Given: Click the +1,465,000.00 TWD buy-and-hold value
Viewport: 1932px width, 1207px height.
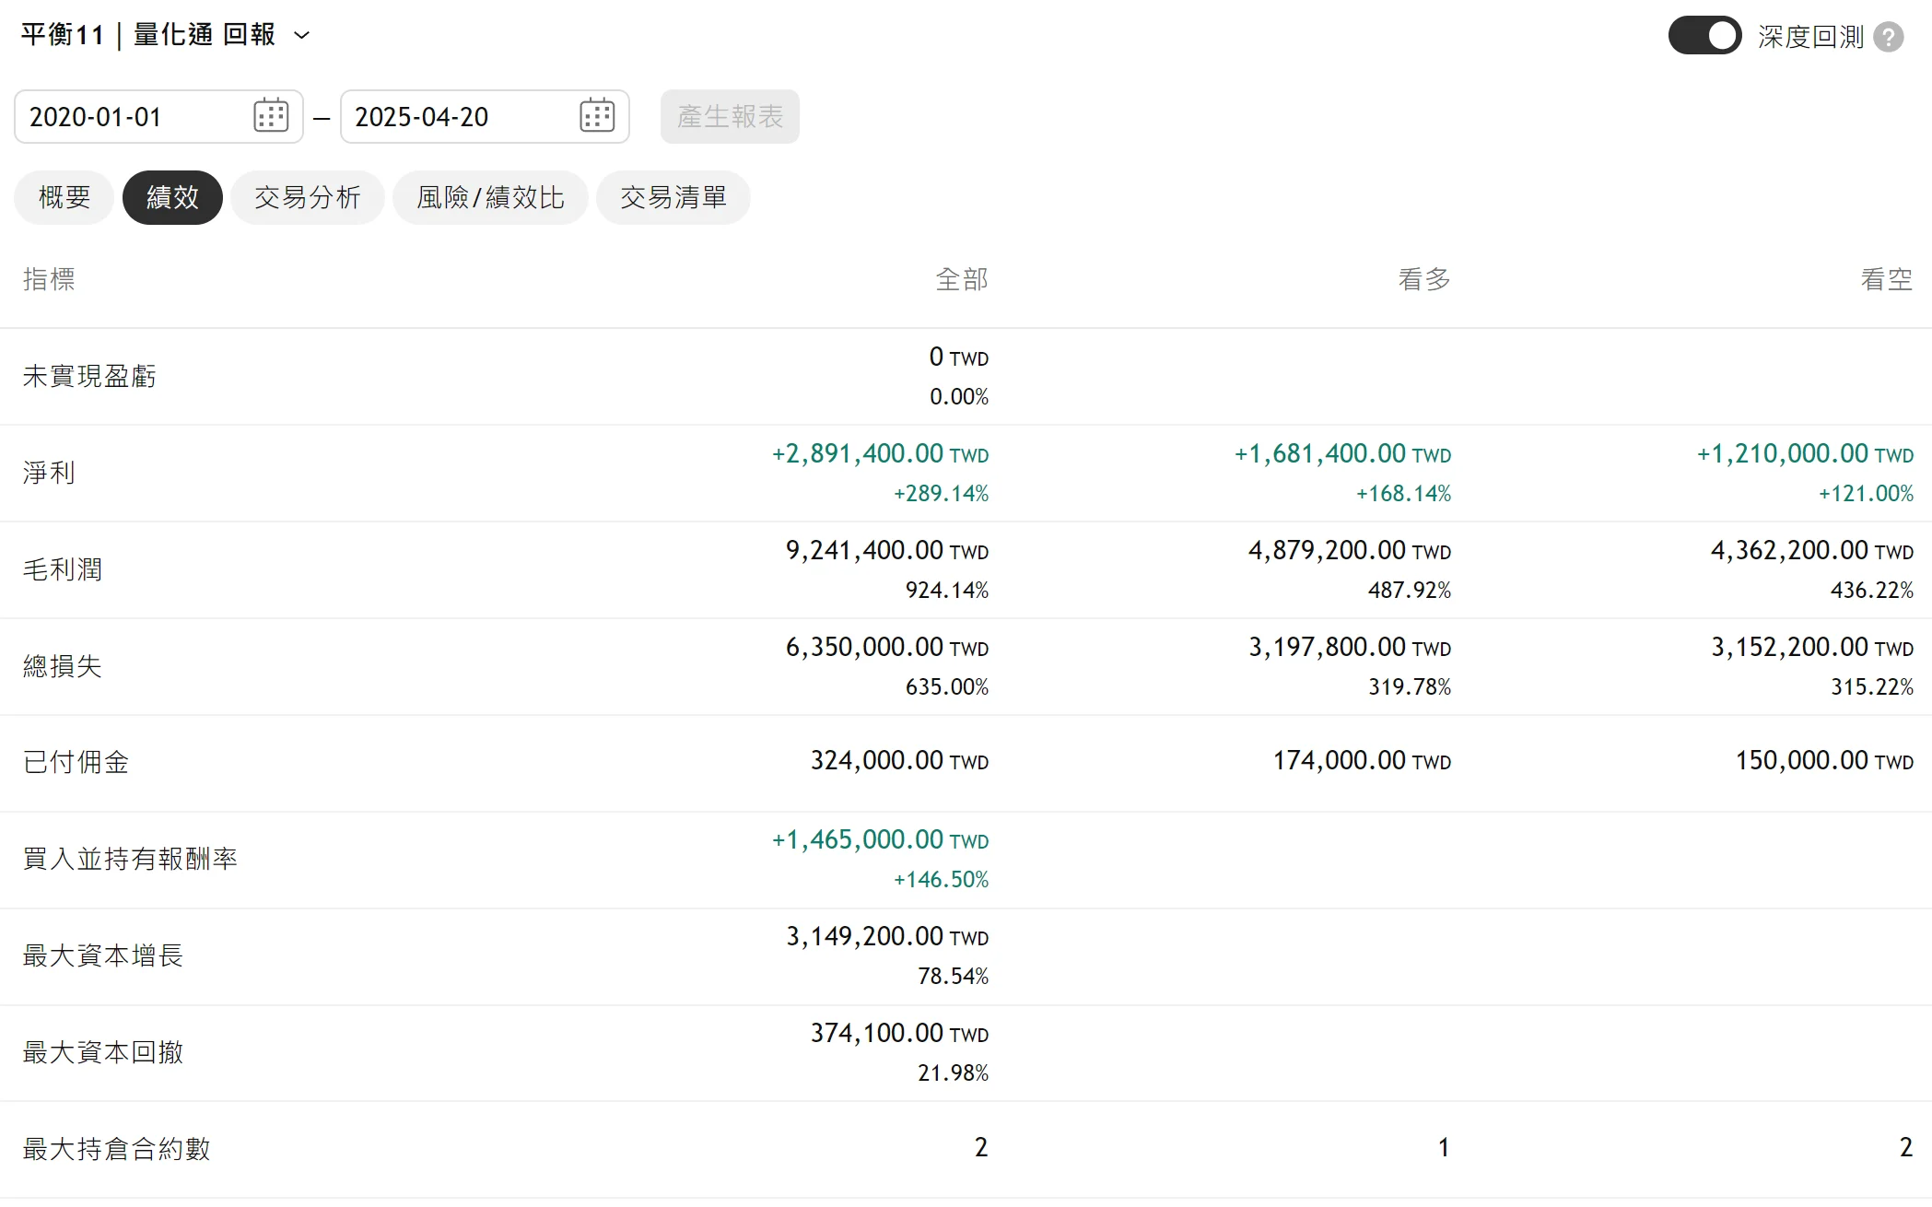Looking at the screenshot, I should point(880,839).
